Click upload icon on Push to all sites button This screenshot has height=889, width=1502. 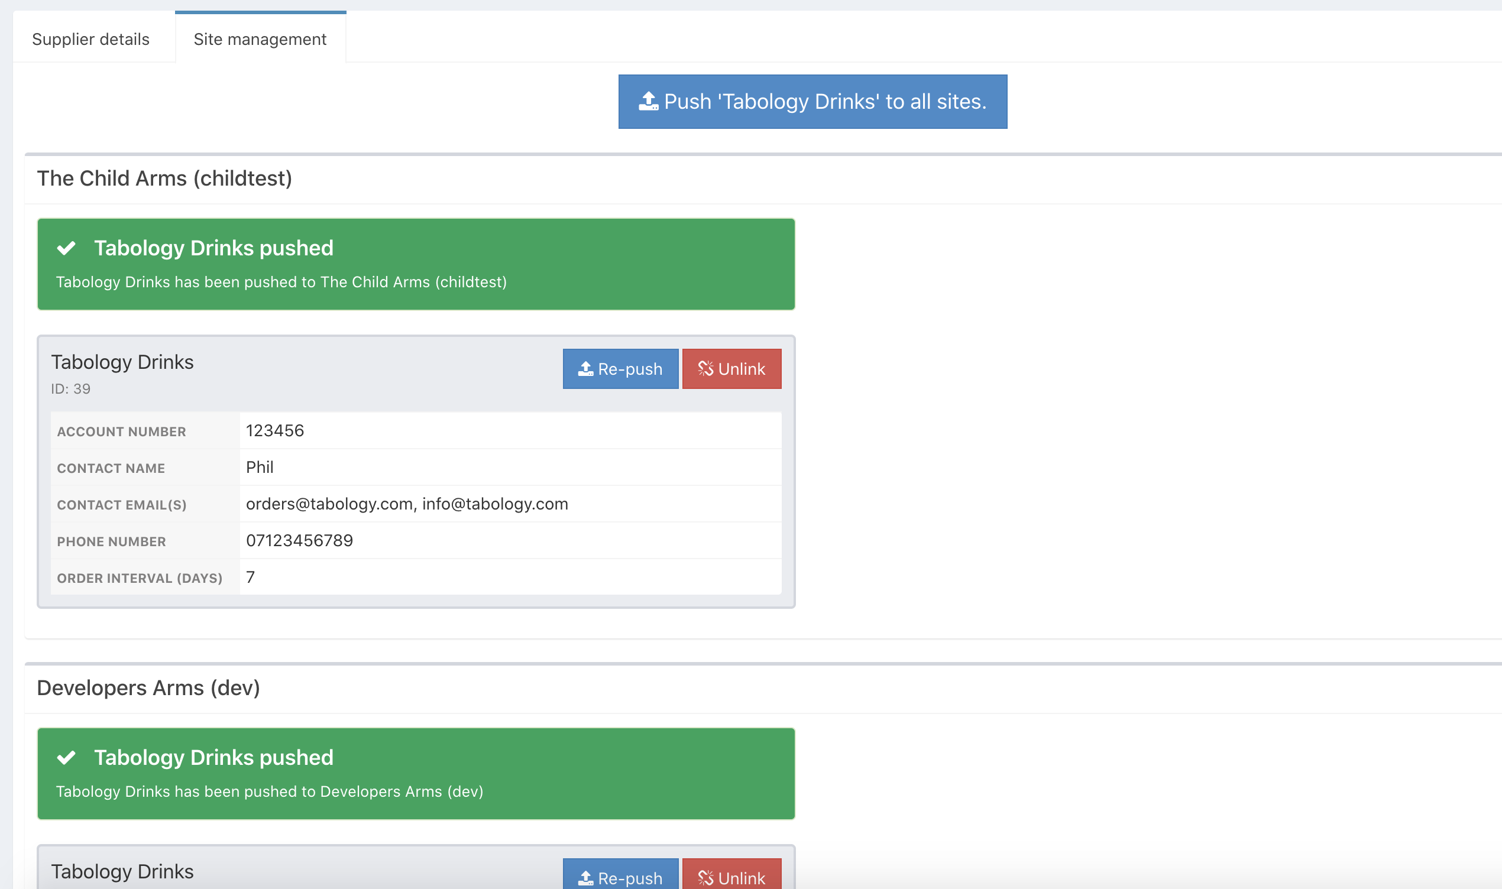coord(648,102)
